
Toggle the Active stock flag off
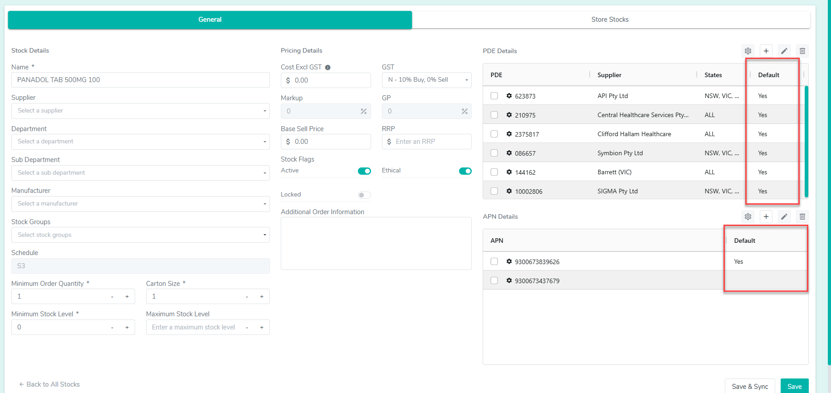(364, 171)
